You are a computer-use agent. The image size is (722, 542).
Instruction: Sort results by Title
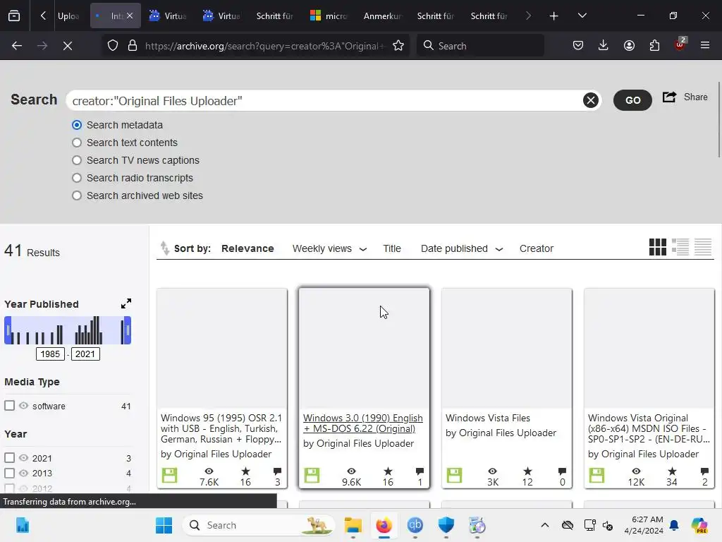(x=392, y=248)
